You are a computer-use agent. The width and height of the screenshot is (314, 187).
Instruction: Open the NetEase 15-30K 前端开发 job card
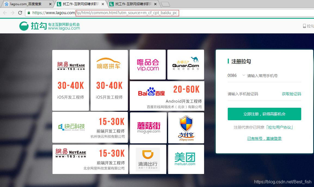tap(90, 159)
